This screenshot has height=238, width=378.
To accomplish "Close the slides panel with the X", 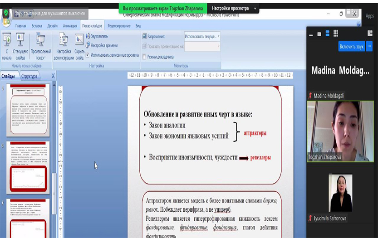I will pos(53,76).
